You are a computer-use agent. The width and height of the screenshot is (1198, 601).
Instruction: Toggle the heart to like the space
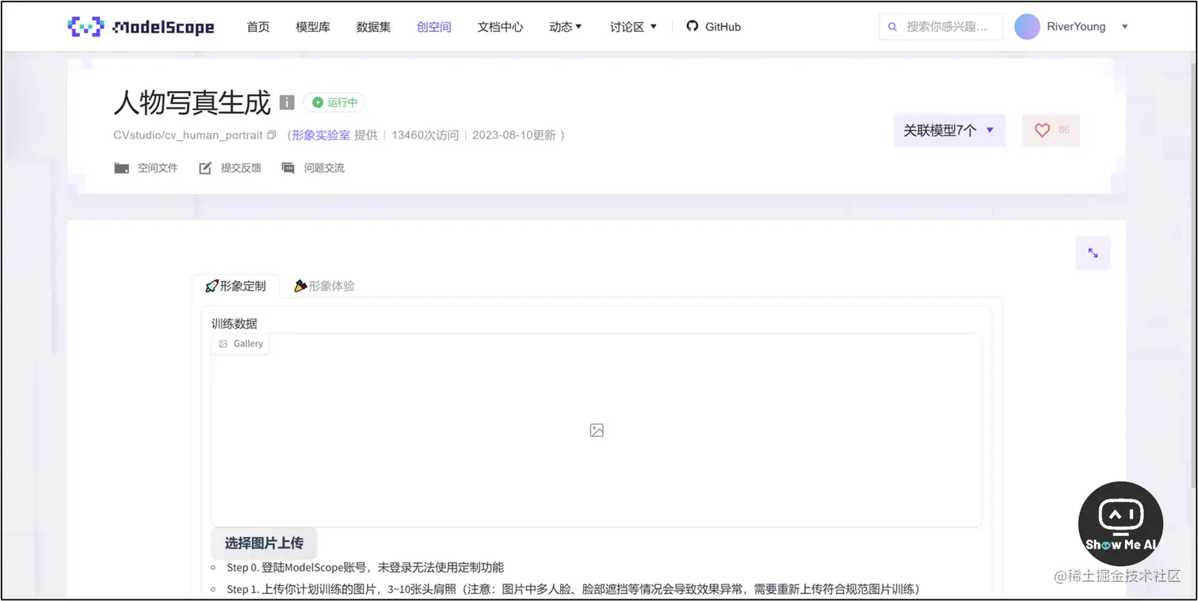point(1043,130)
